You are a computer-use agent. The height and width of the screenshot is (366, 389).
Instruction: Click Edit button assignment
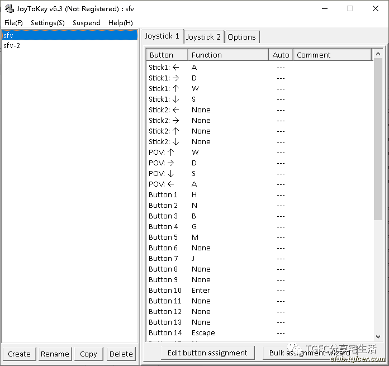click(208, 353)
